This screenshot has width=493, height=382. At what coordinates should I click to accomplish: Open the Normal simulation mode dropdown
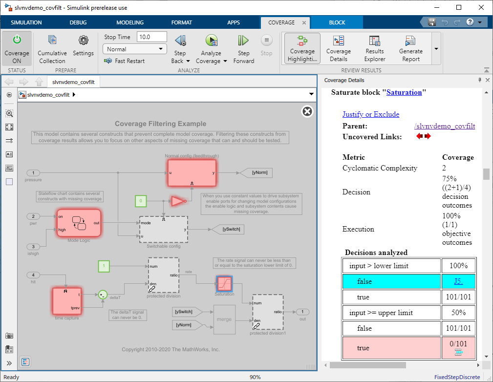pos(134,49)
